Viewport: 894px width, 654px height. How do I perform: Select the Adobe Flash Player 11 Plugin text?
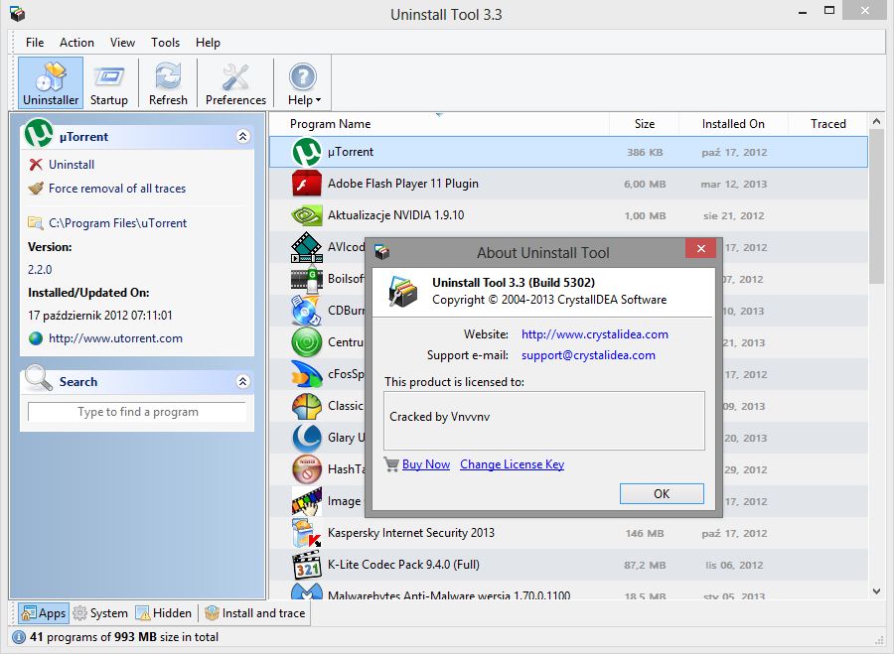[x=403, y=184]
